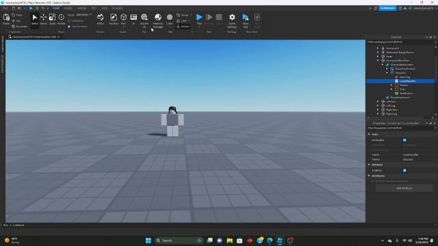Collapse the HumanoidRootPart tree item
438x246 pixels.
[x=378, y=61]
